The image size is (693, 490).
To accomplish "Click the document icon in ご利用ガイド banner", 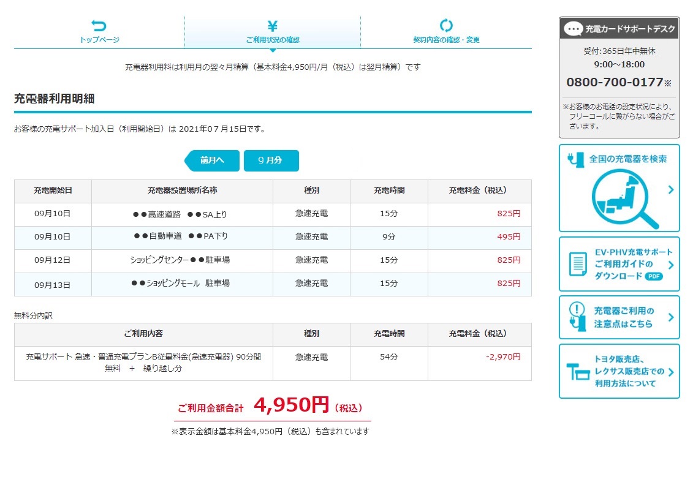I will pos(578,264).
